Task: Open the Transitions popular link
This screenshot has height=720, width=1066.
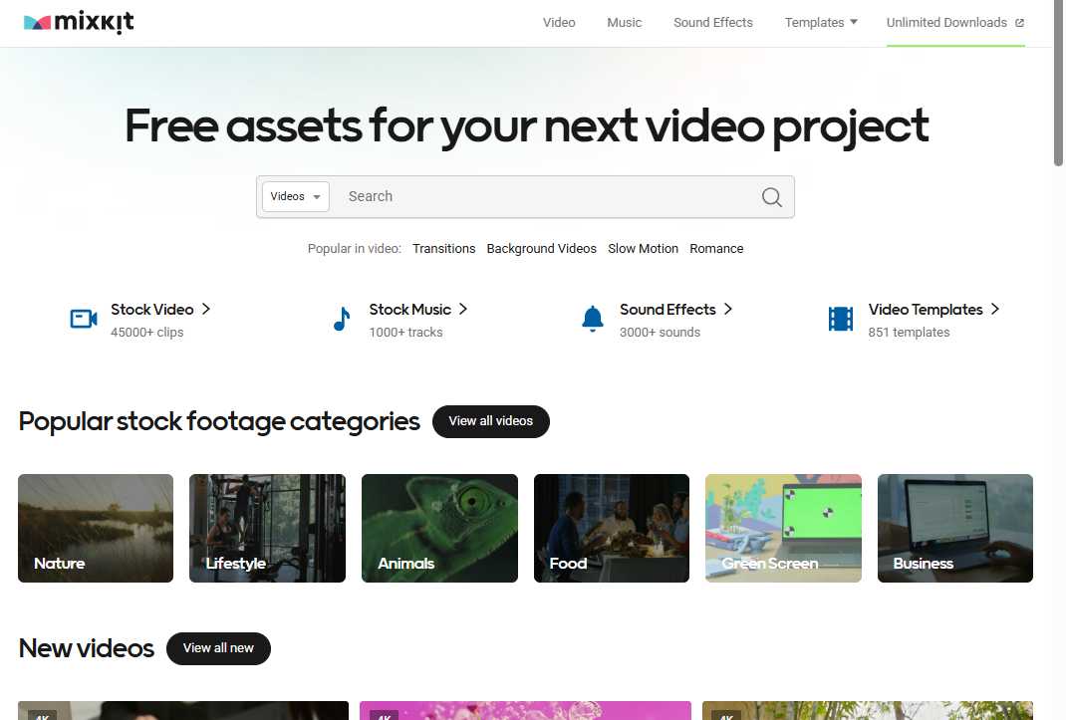Action: [x=443, y=248]
